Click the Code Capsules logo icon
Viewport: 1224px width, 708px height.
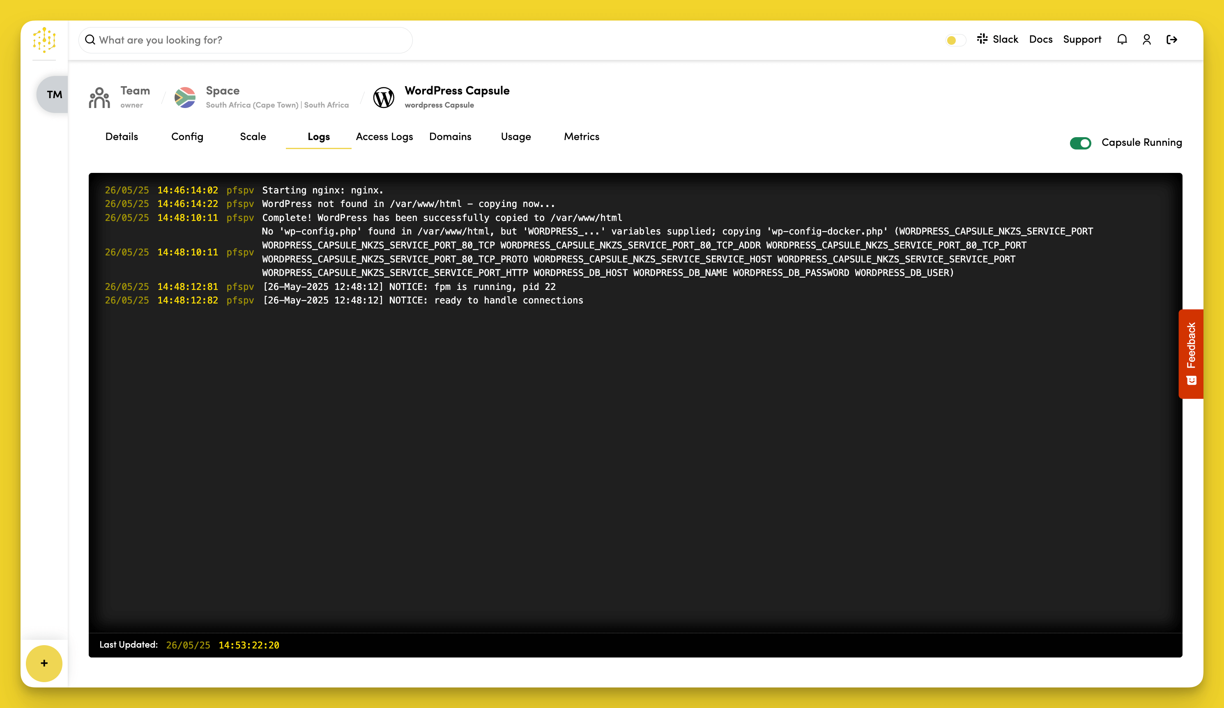click(x=44, y=40)
